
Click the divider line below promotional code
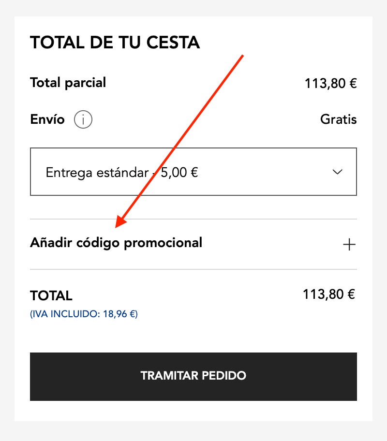[193, 269]
